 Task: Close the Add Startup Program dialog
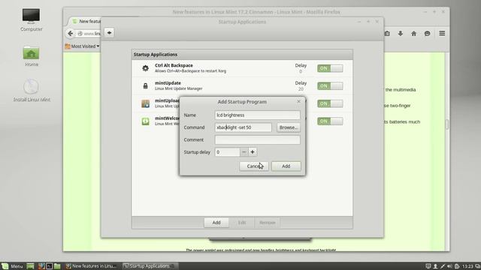tap(298, 101)
